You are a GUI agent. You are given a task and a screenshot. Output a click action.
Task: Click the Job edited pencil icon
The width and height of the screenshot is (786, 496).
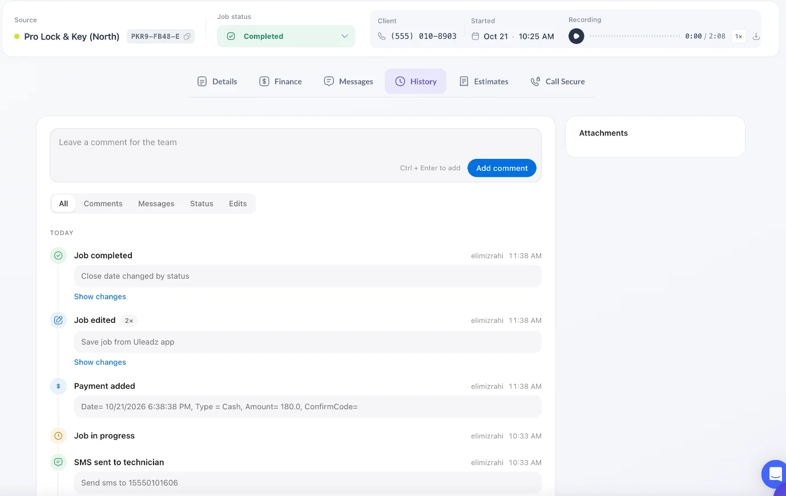tap(58, 320)
